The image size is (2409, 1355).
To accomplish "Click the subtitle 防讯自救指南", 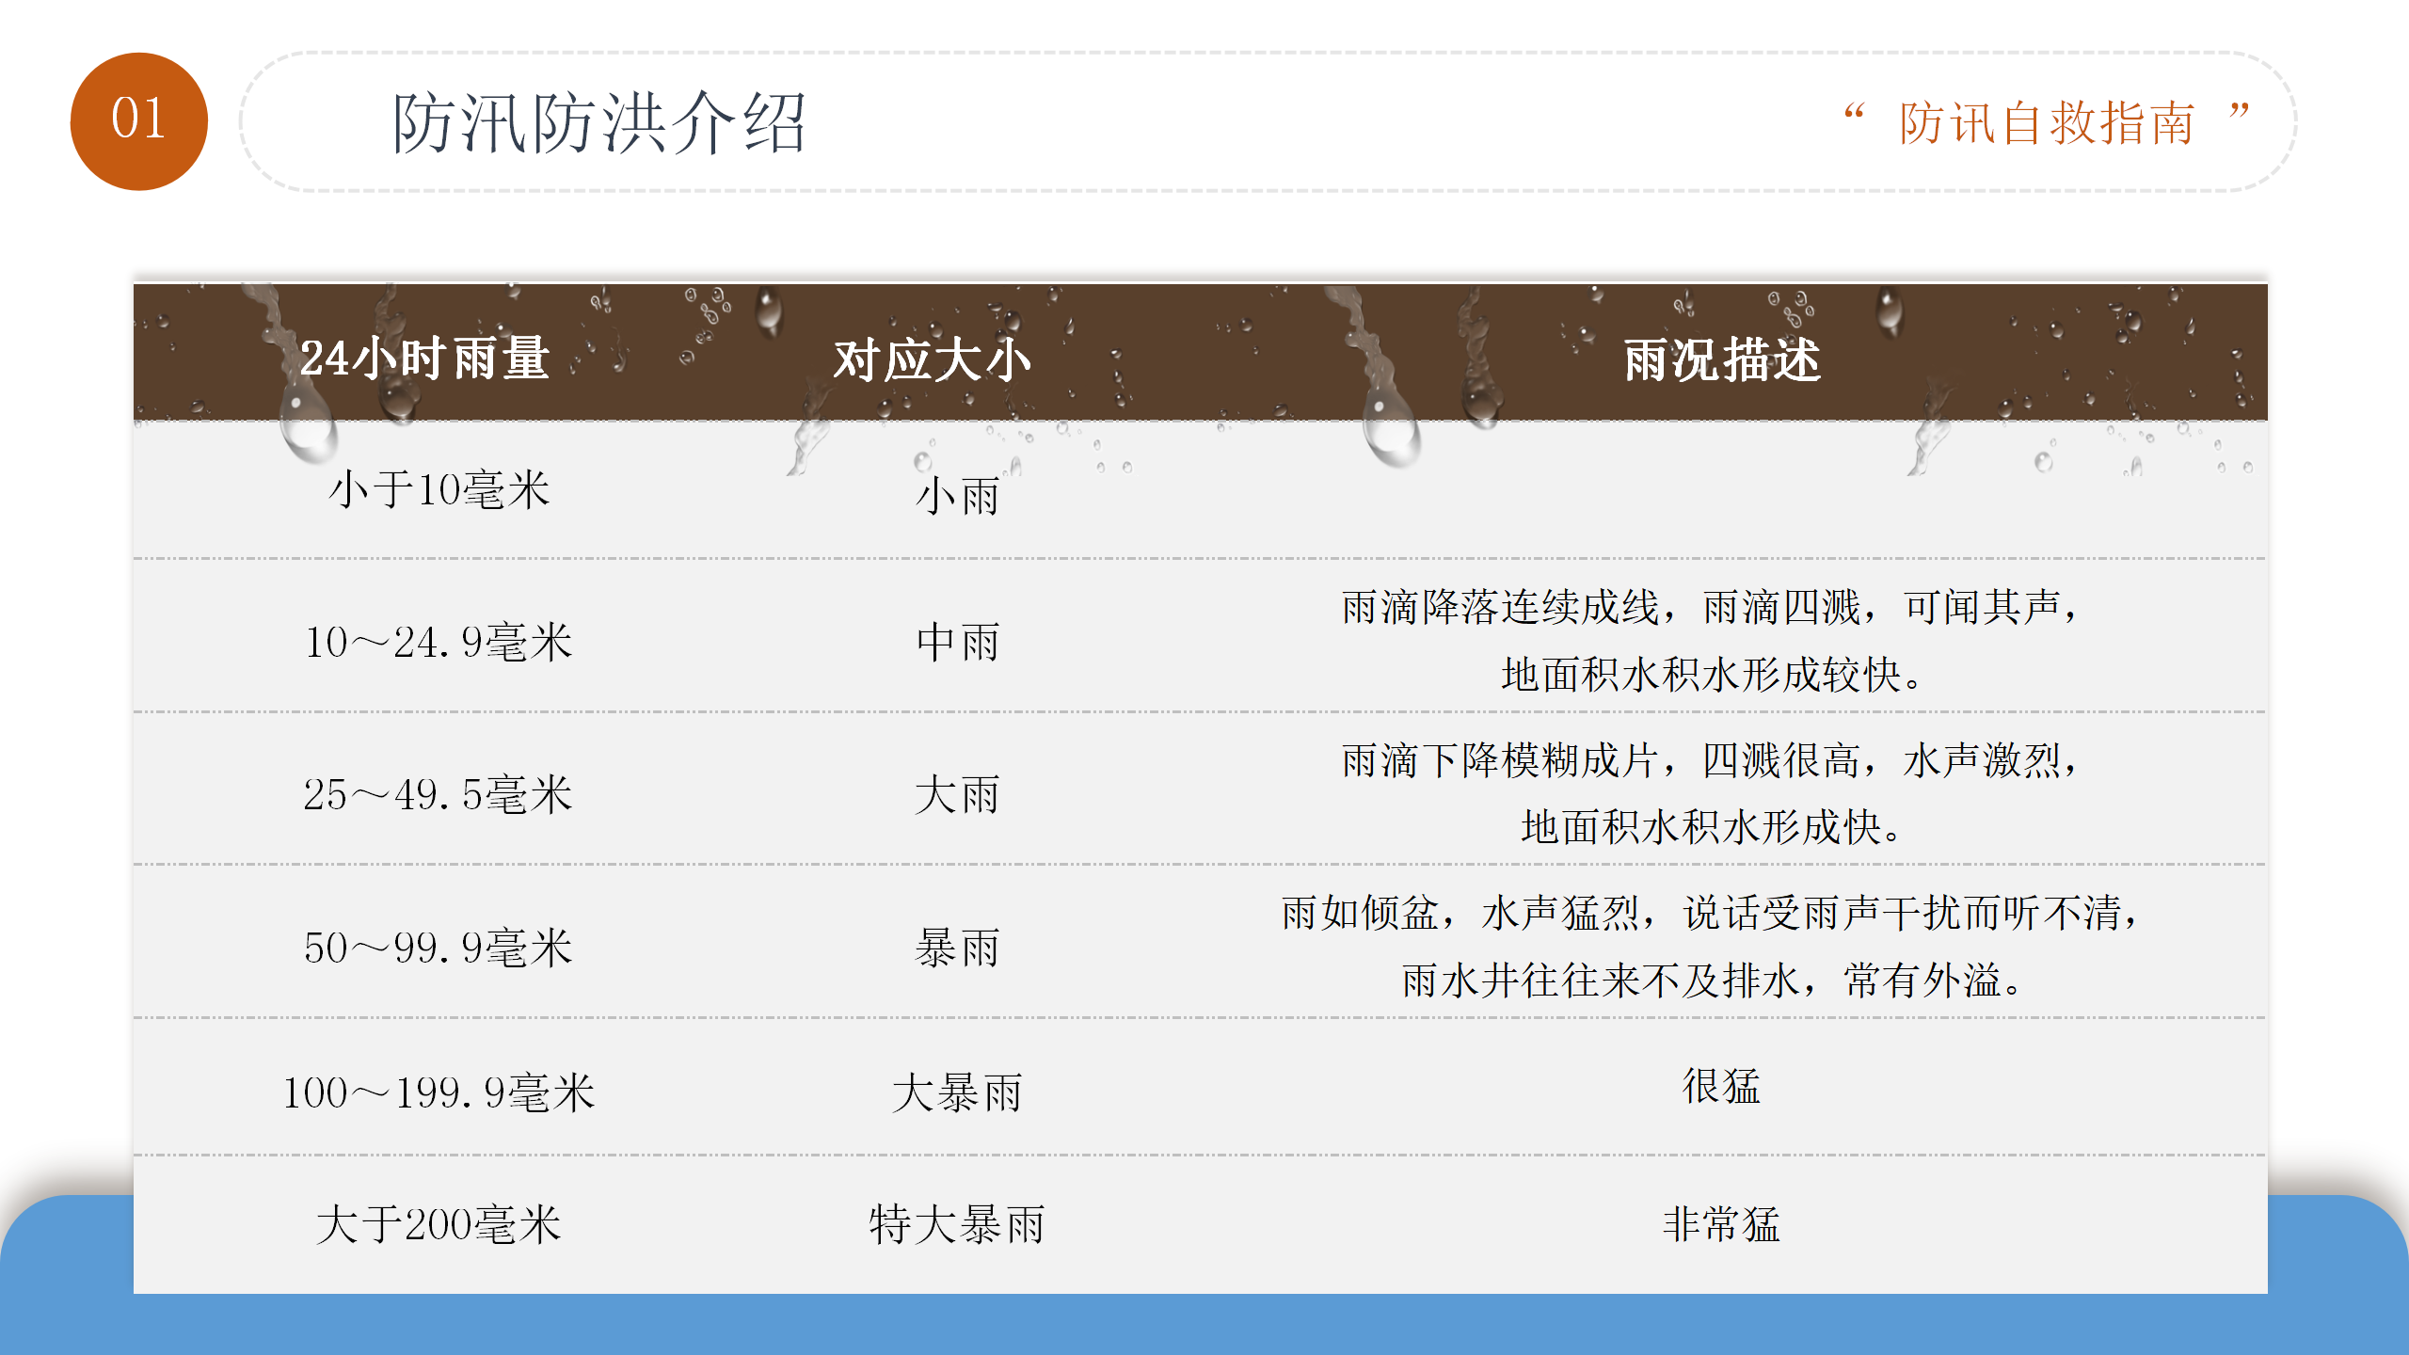I will (x=2048, y=123).
